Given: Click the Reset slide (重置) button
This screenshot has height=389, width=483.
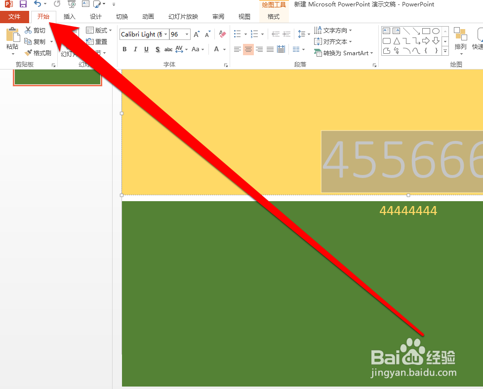Looking at the screenshot, I should pyautogui.click(x=97, y=41).
